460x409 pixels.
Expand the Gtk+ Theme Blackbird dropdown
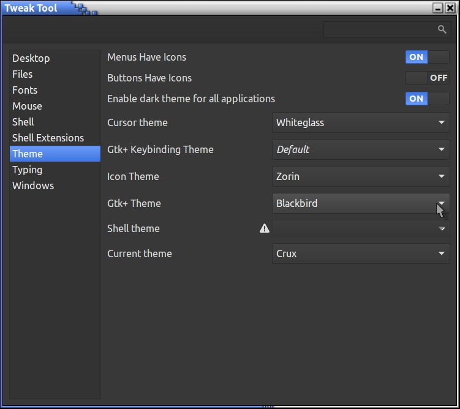click(x=360, y=203)
